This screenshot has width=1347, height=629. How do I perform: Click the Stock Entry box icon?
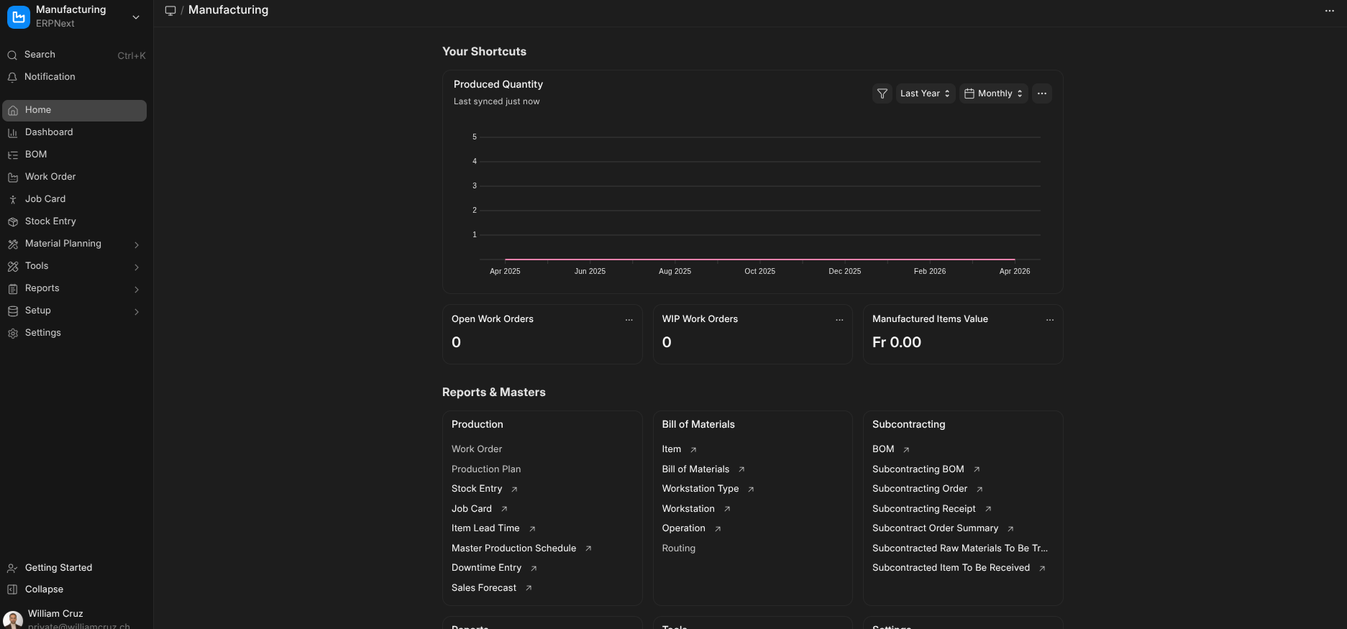point(13,222)
